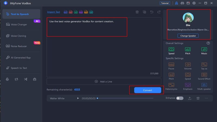The height and width of the screenshot is (122, 217).
Task: Click the iMyFone VoxBox logo
Action: [x=5, y=3]
